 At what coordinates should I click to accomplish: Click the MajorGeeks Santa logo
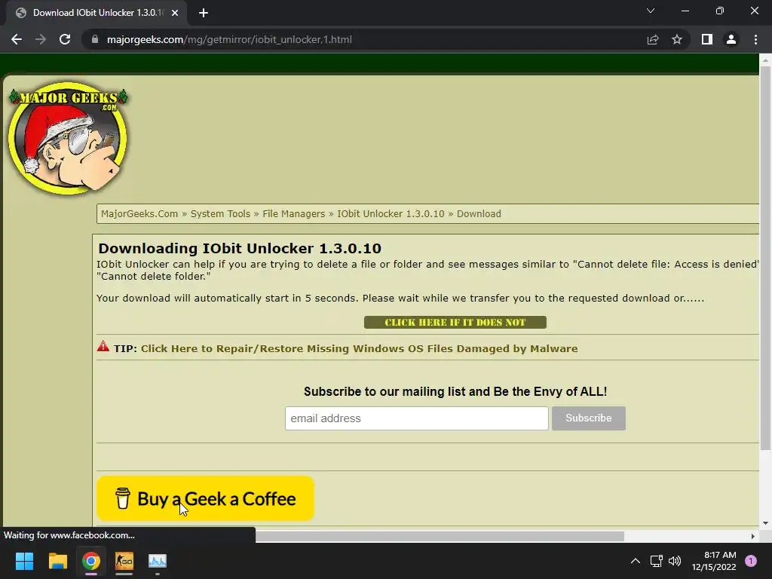(x=68, y=138)
